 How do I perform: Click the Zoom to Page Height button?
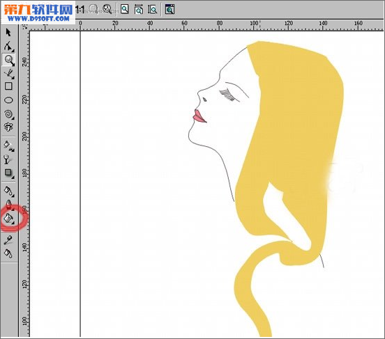tap(153, 10)
